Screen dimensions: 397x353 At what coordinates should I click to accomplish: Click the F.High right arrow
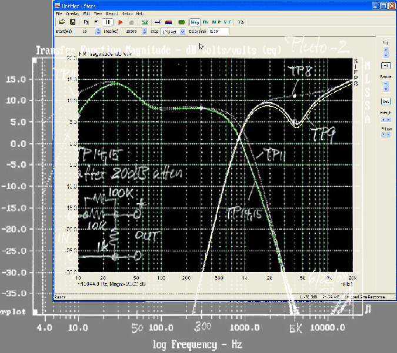[388, 120]
